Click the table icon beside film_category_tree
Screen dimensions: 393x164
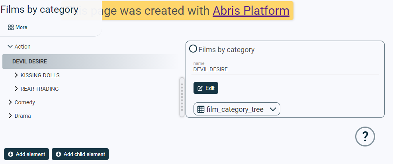tap(201, 109)
